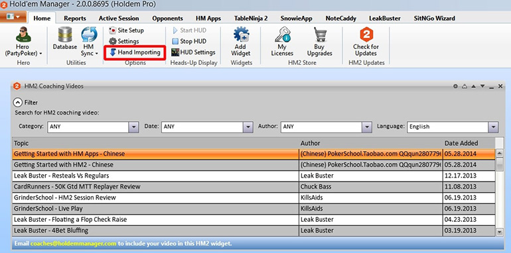
Task: Click the 'Chuck Bass' author cell
Action: (371, 187)
